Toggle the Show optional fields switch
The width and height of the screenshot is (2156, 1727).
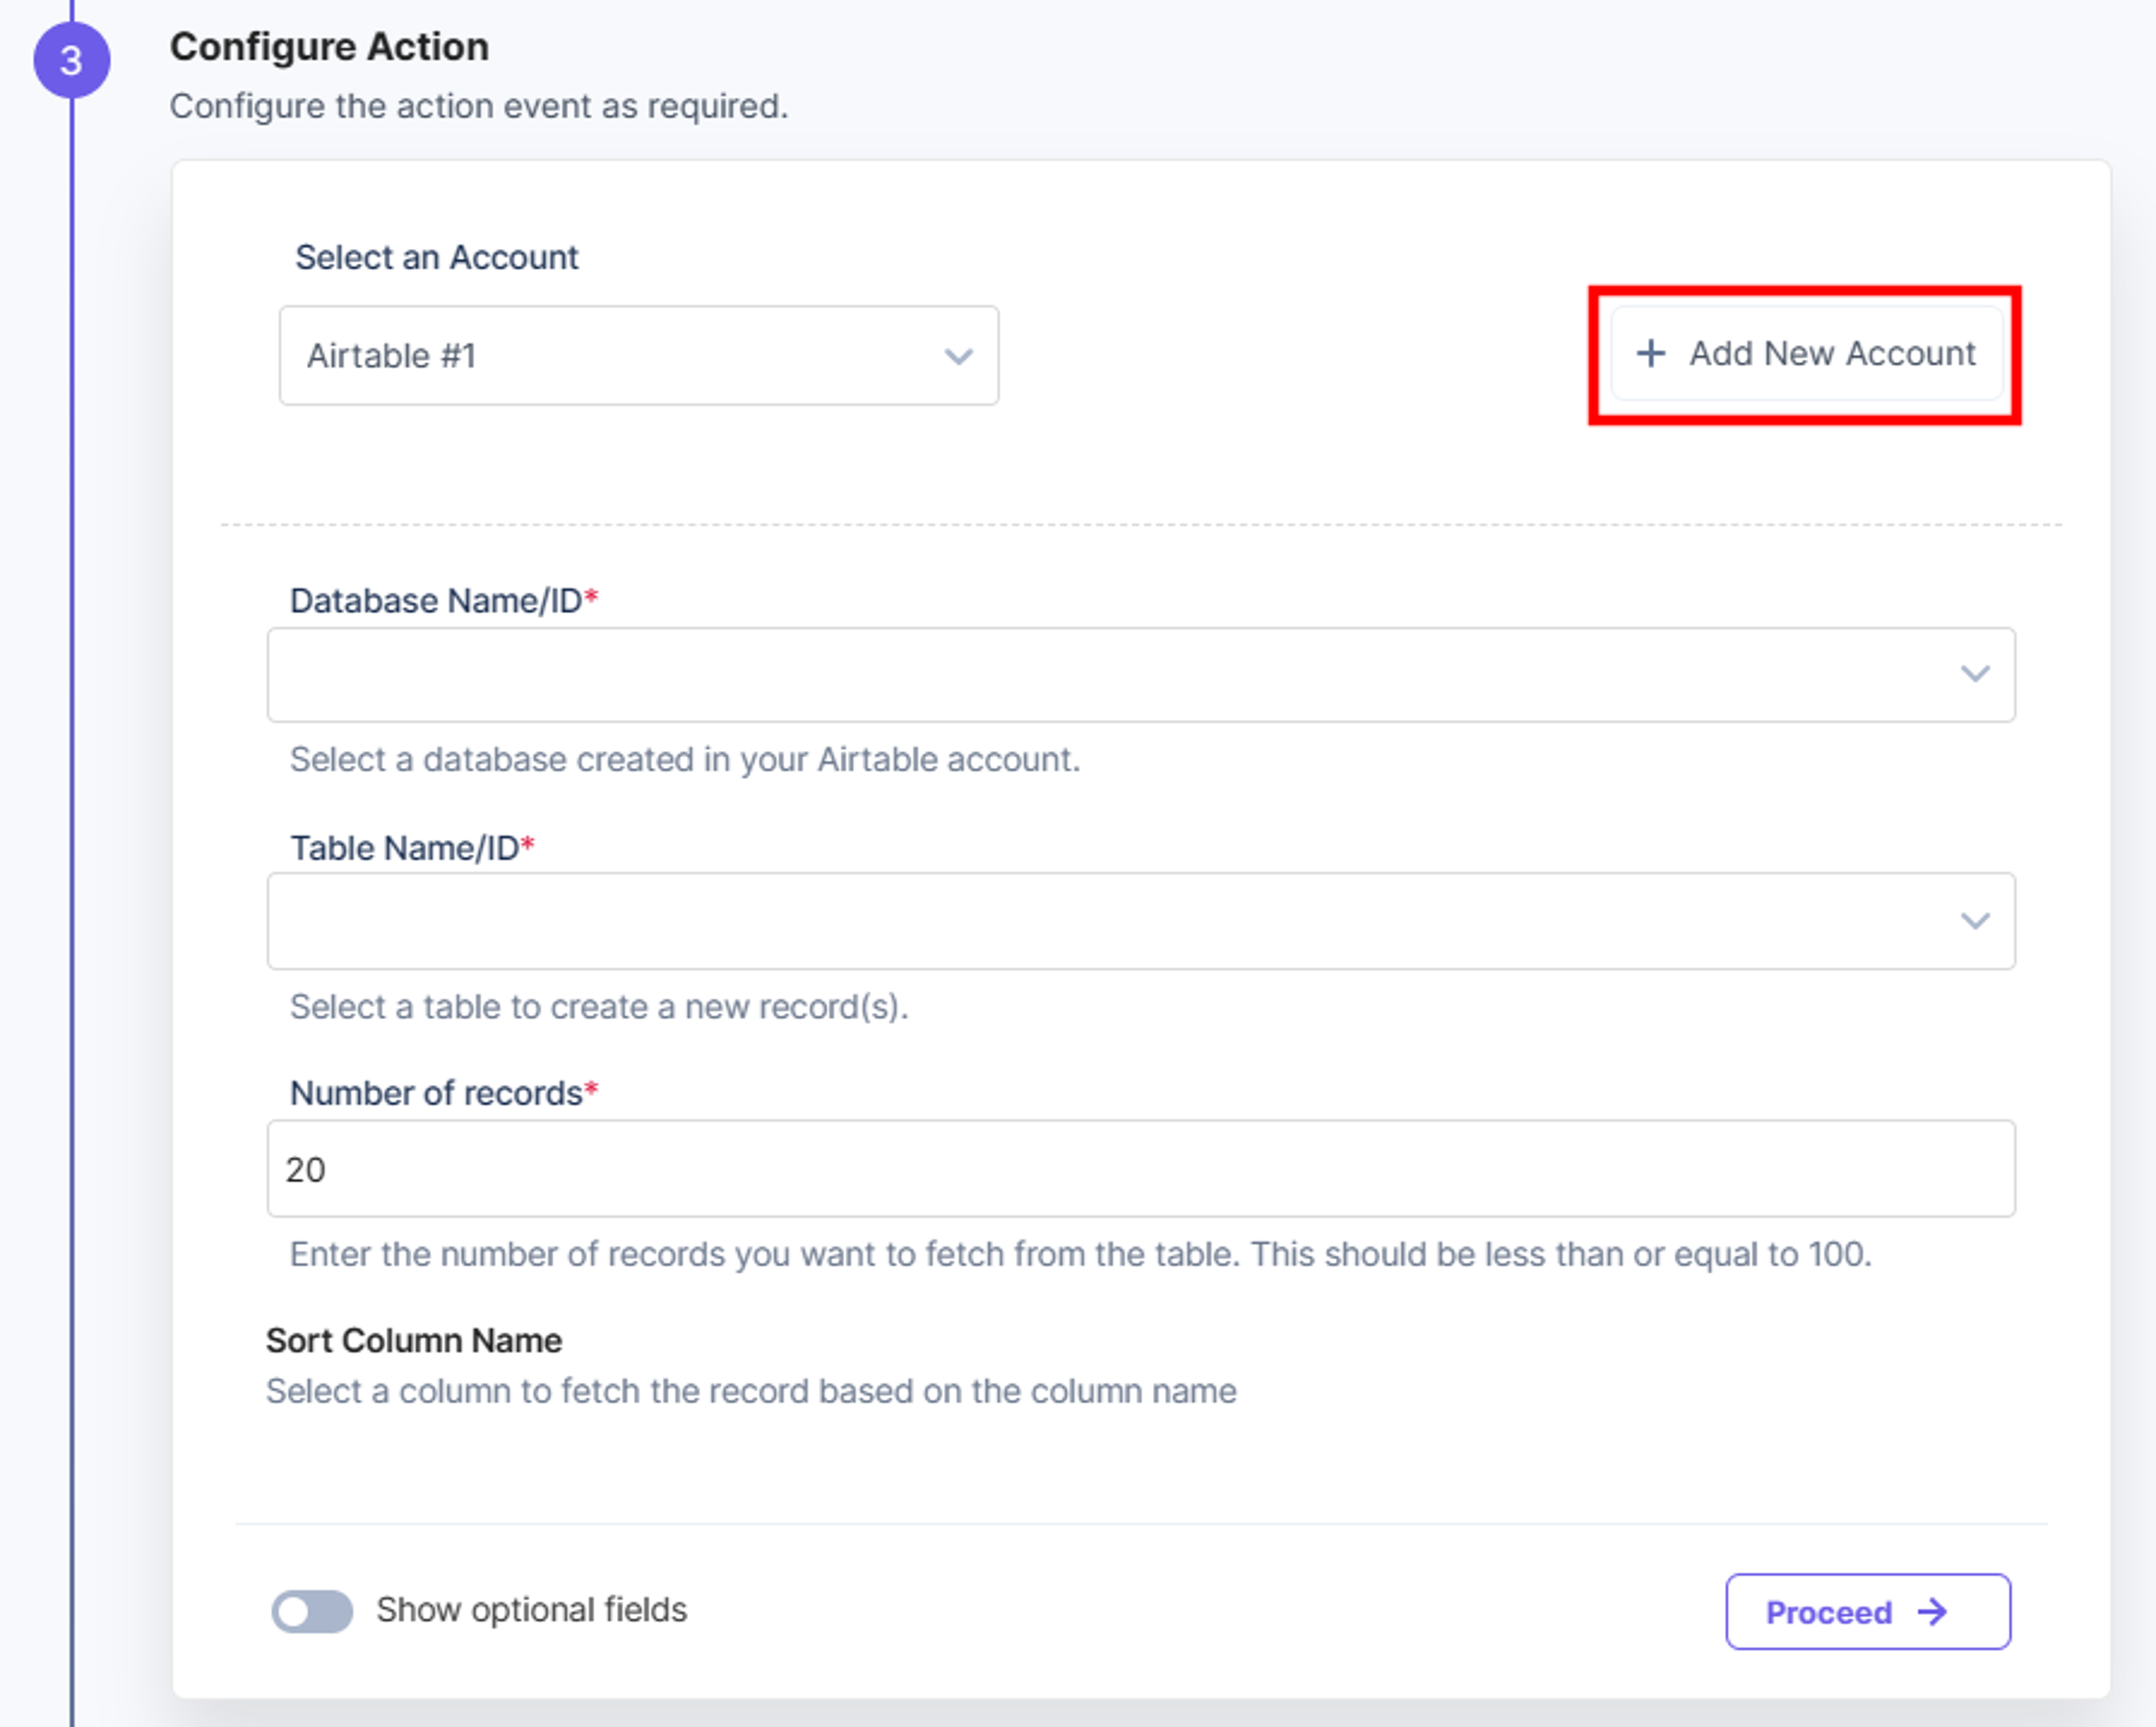312,1611
